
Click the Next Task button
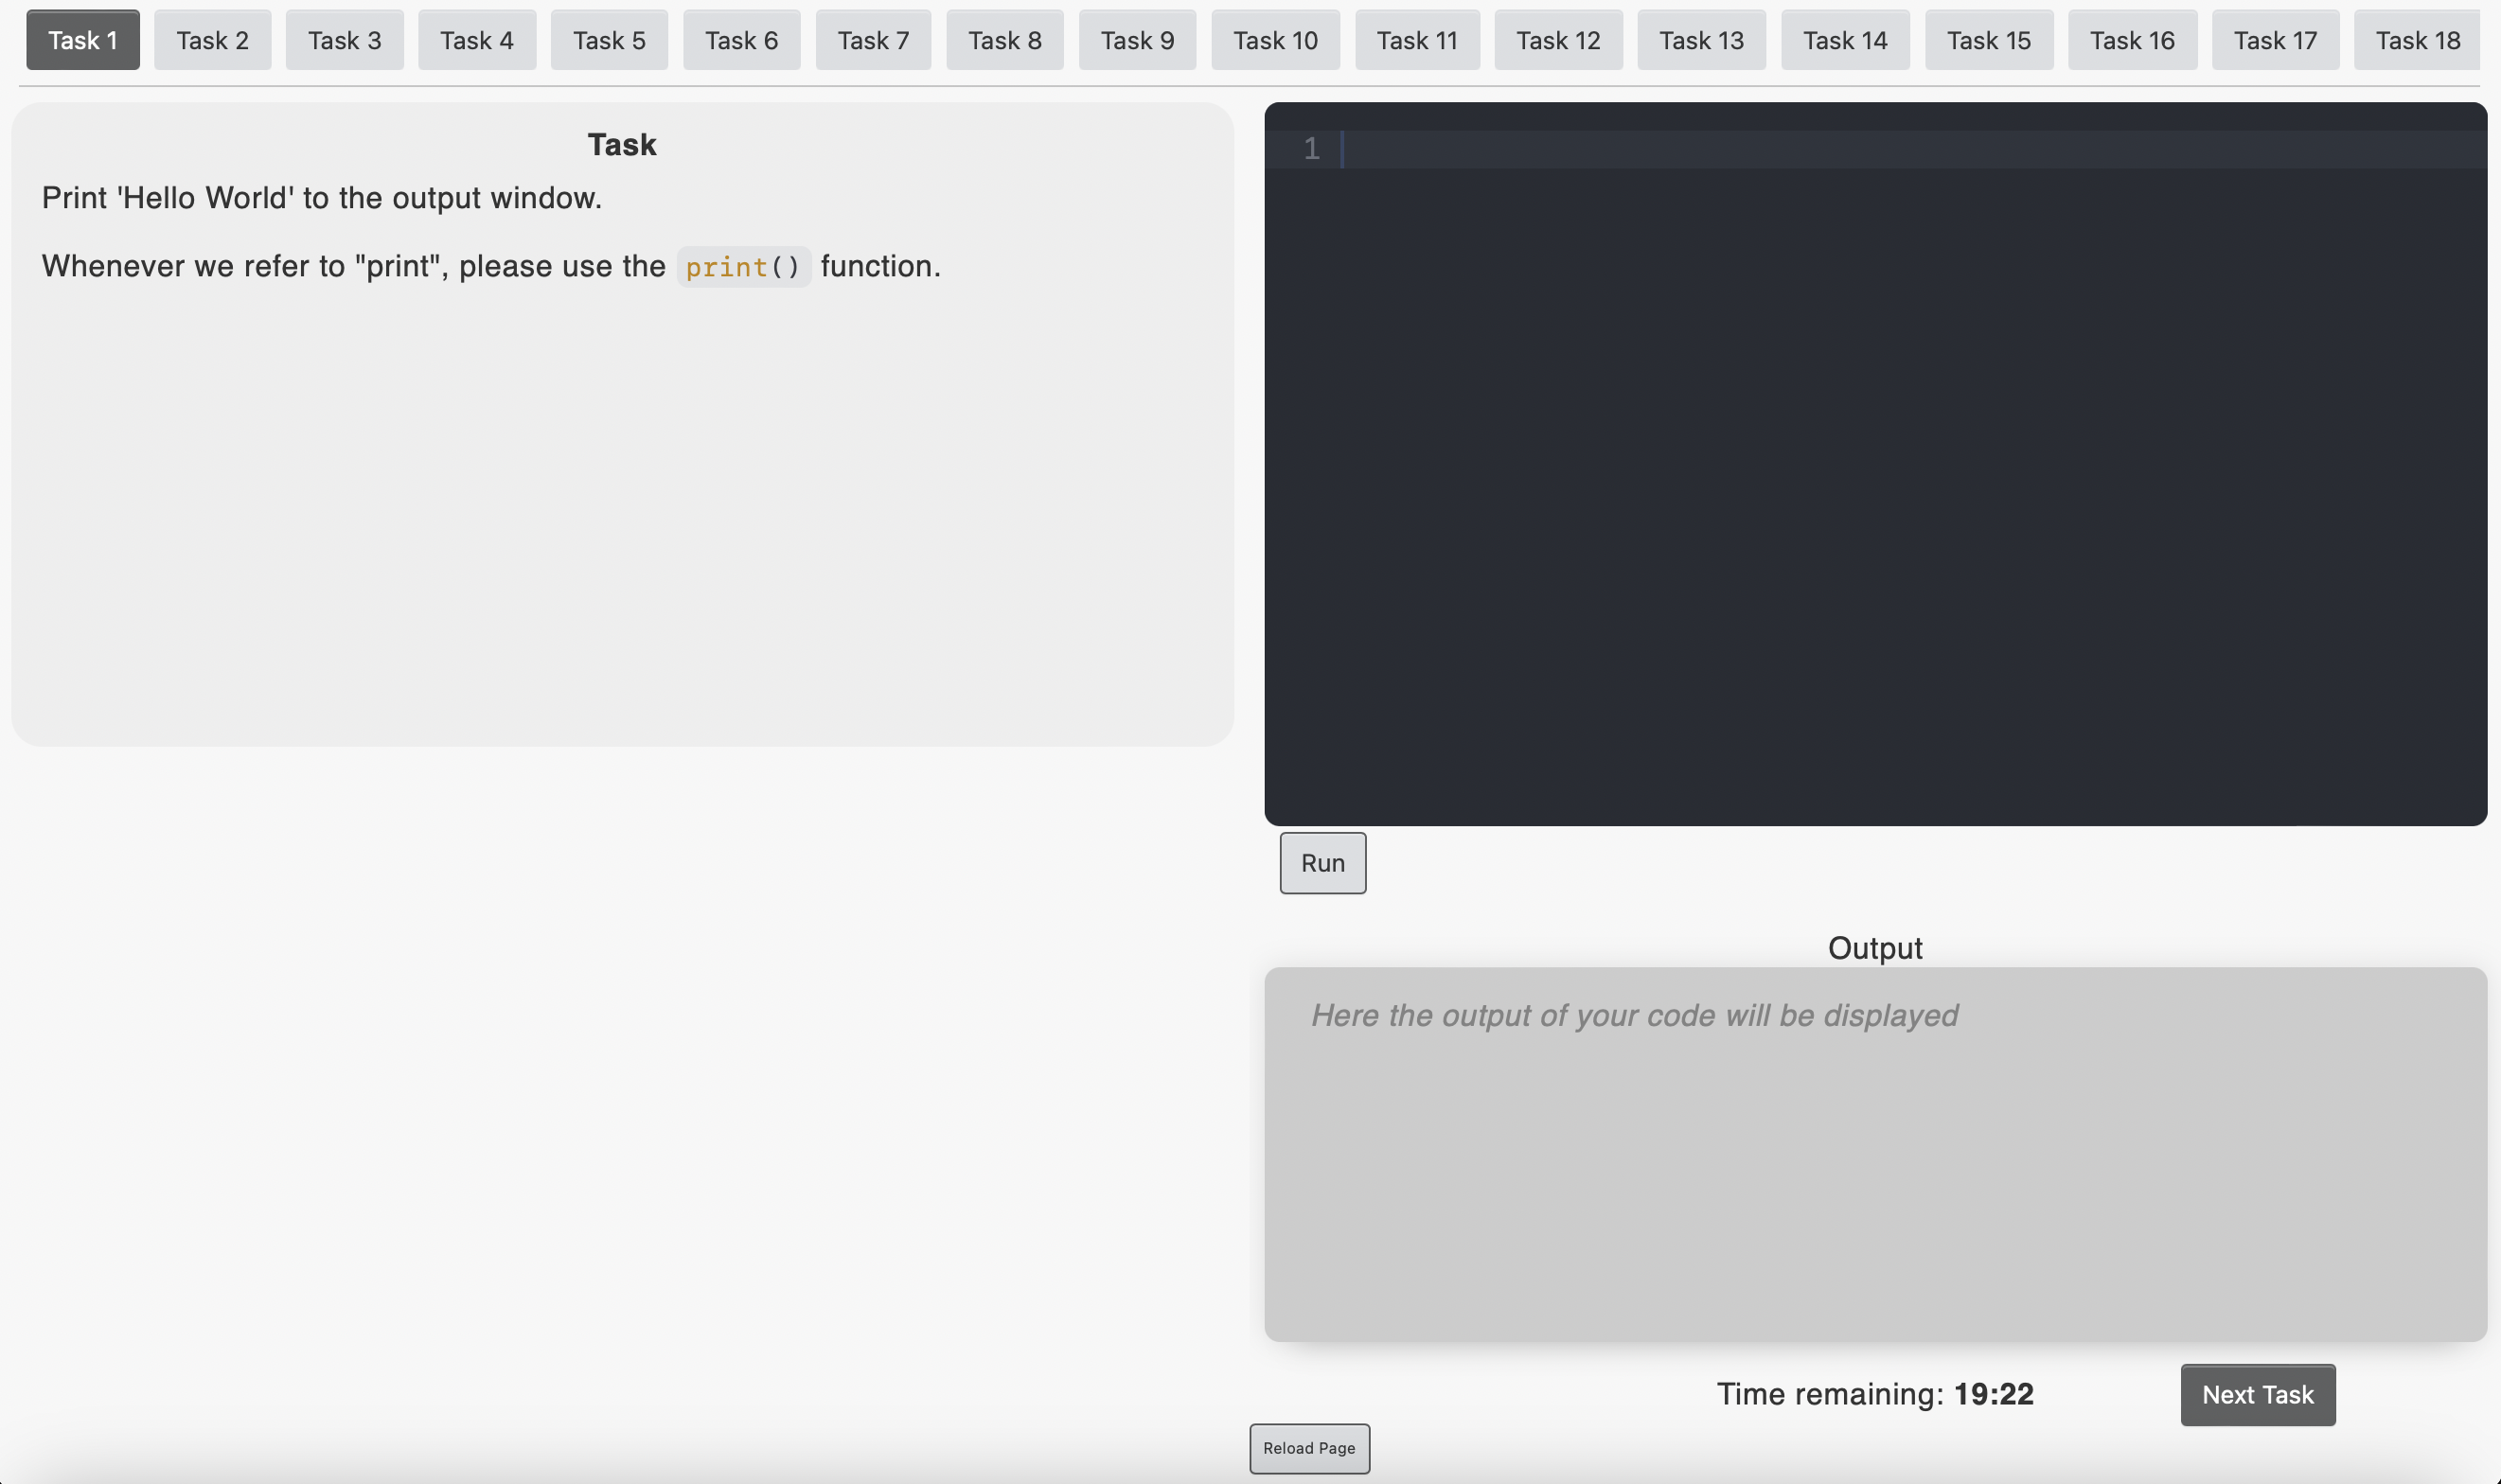pos(2257,1394)
